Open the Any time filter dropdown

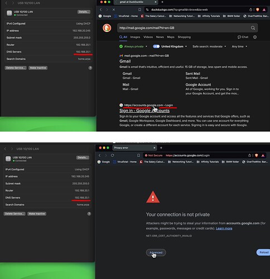pyautogui.click(x=239, y=46)
